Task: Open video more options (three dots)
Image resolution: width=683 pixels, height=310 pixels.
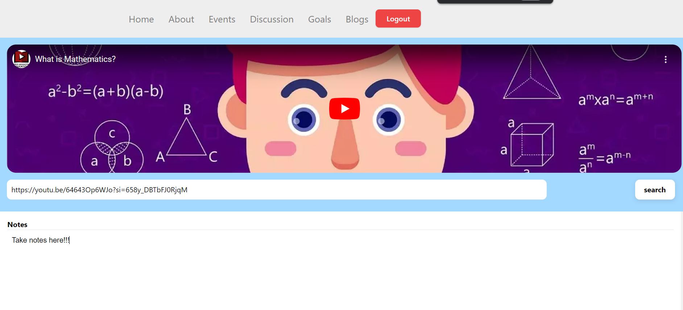Action: tap(666, 59)
